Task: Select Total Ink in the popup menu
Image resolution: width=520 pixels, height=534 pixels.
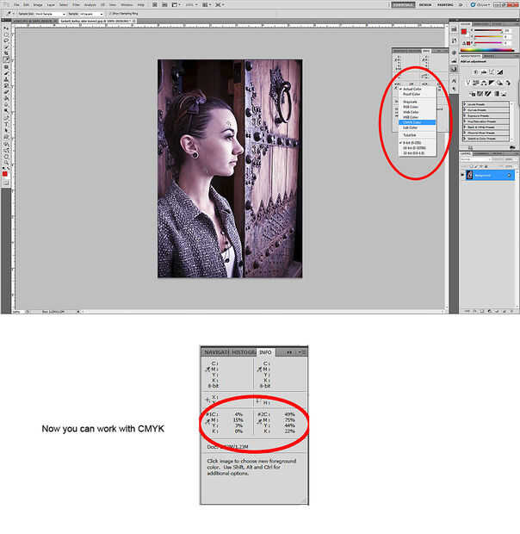Action: coord(418,135)
